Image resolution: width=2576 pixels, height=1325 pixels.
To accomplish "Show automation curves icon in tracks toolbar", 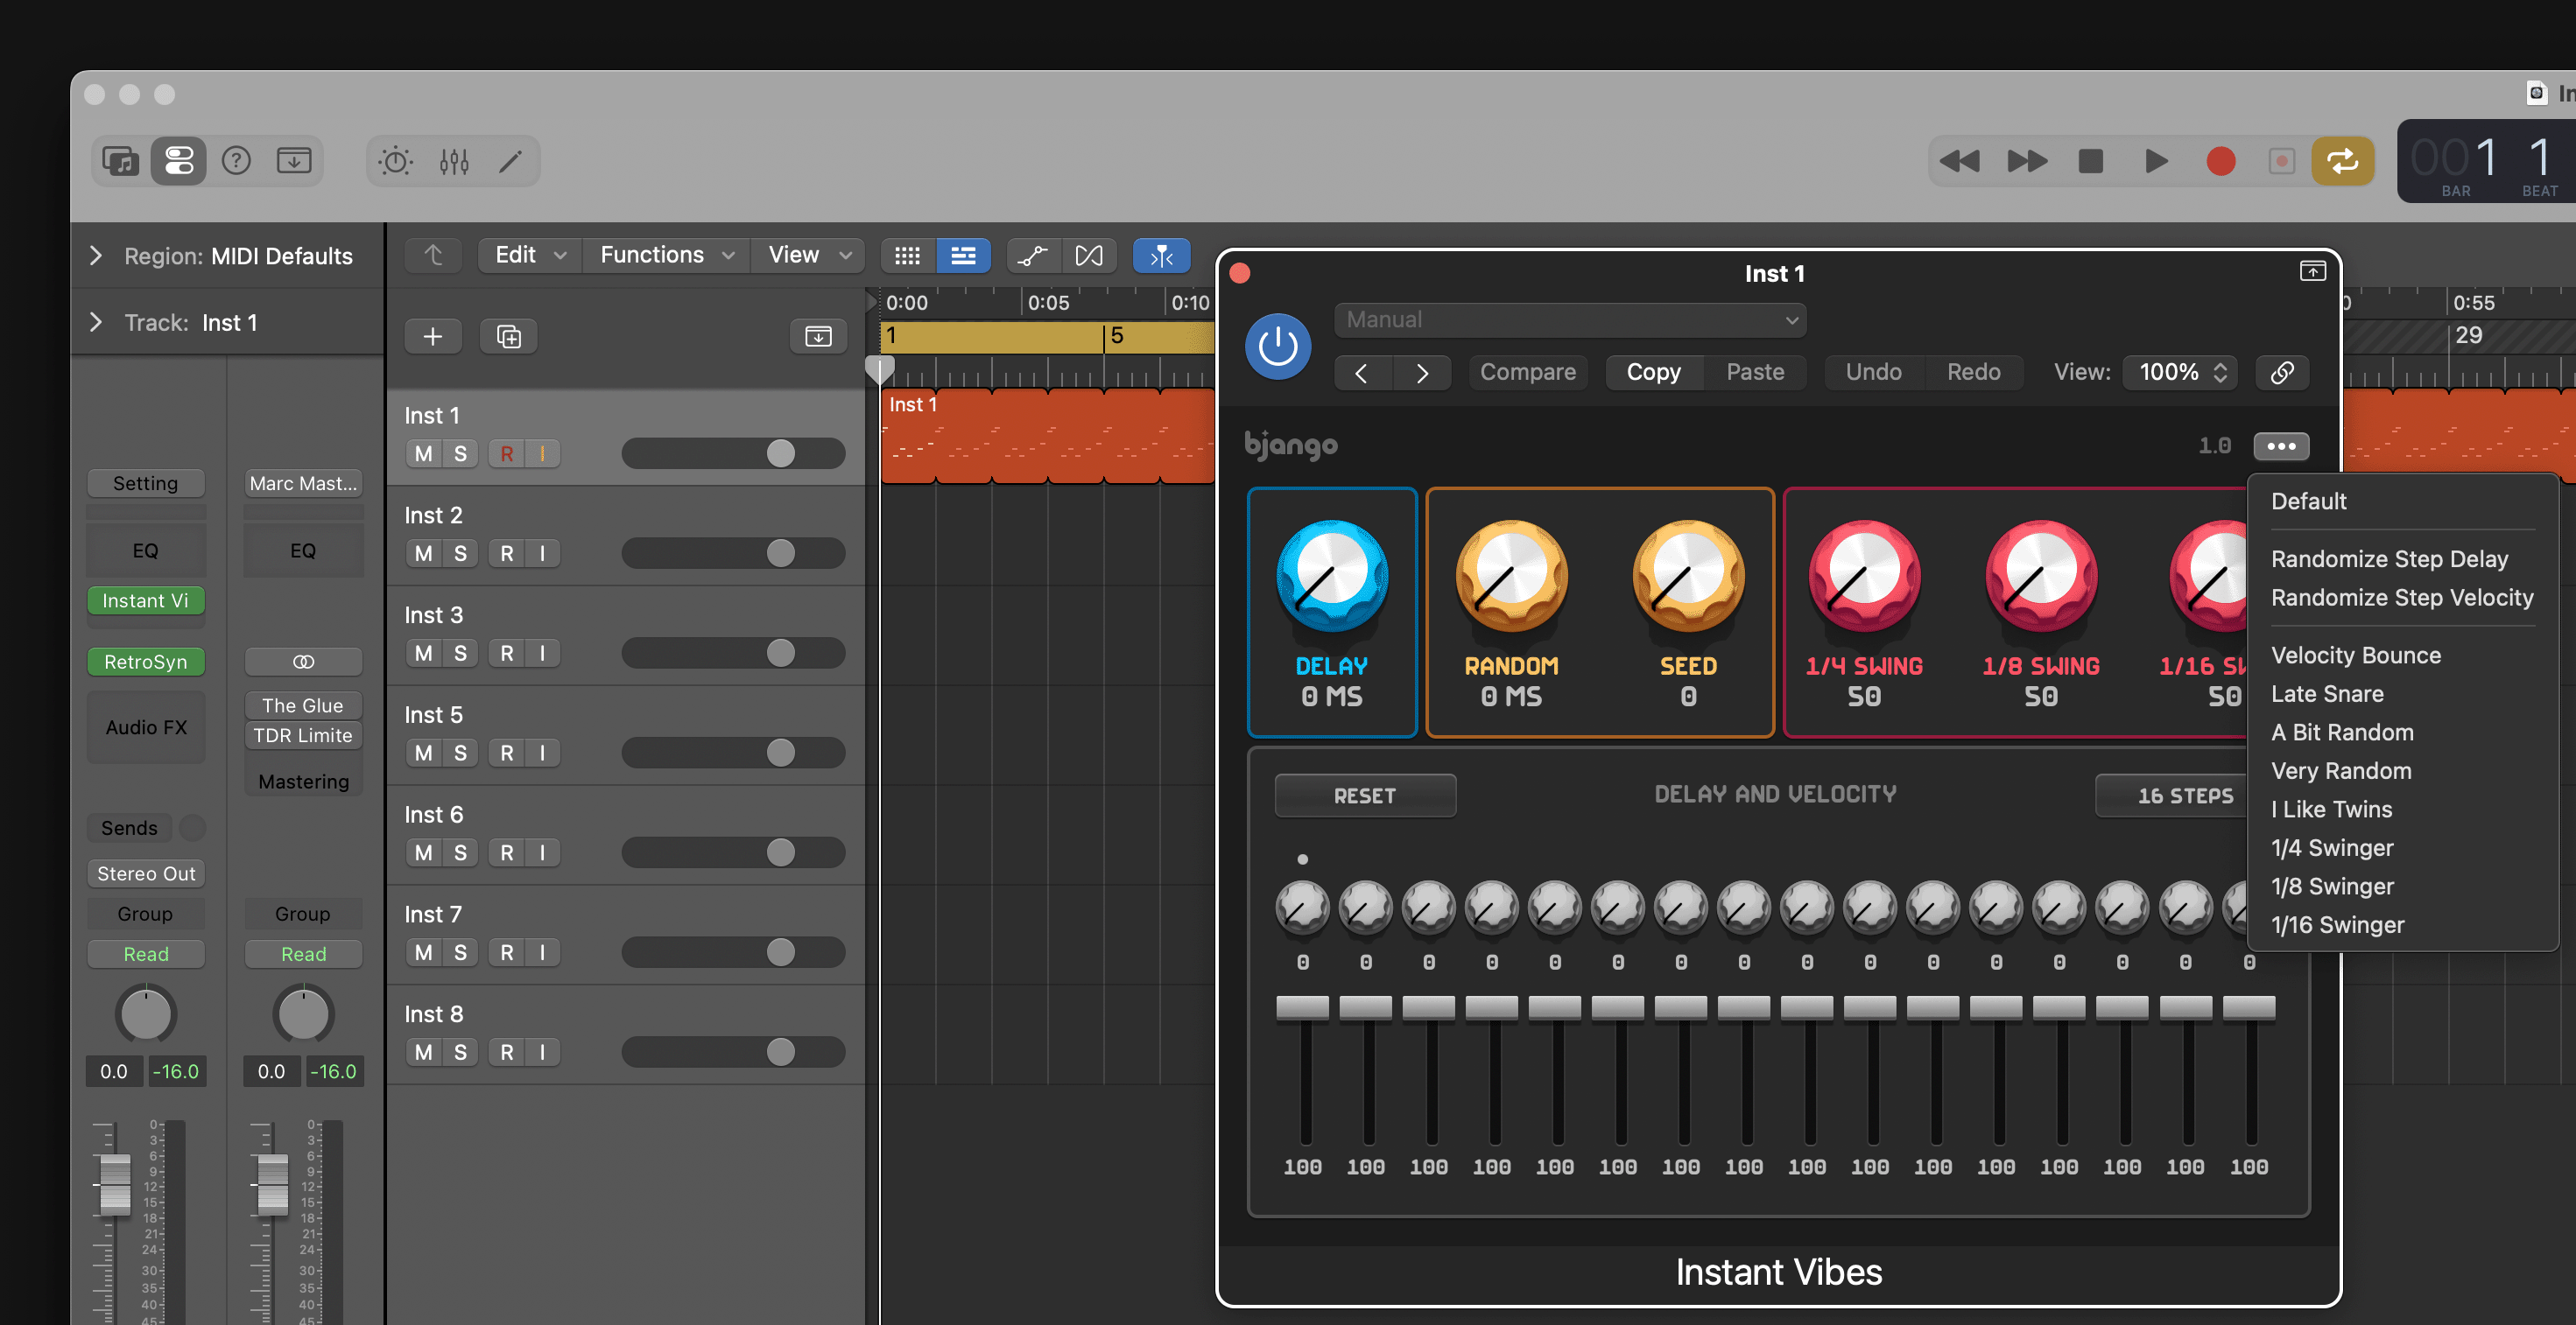I will pos(1033,256).
